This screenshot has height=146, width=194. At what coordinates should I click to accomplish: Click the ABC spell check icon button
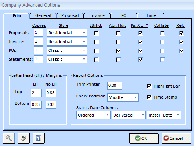click(24, 138)
